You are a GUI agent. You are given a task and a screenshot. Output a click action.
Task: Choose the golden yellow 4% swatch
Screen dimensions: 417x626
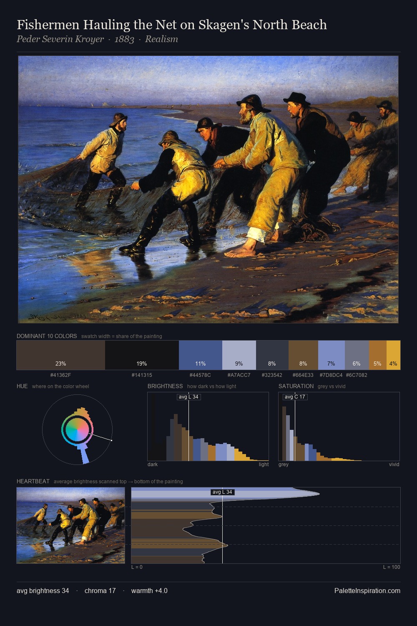(393, 355)
